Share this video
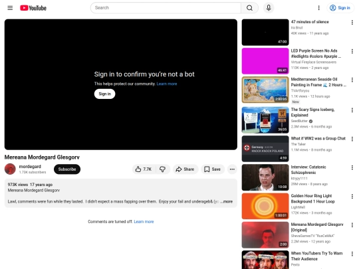Screen dimensions: 359x269 [x=185, y=169]
